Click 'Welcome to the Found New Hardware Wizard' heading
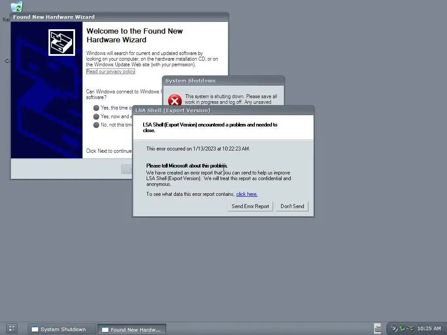Viewport: 447px width, 335px height. pyautogui.click(x=134, y=35)
